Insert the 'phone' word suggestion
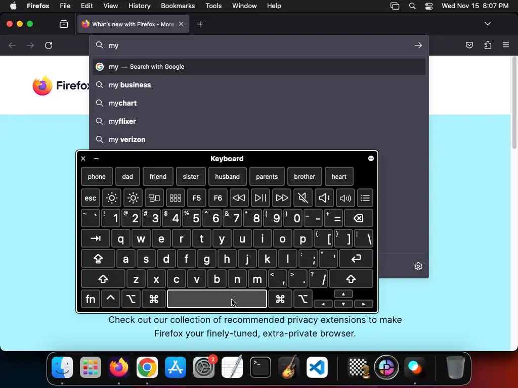518x388 pixels. (97, 176)
